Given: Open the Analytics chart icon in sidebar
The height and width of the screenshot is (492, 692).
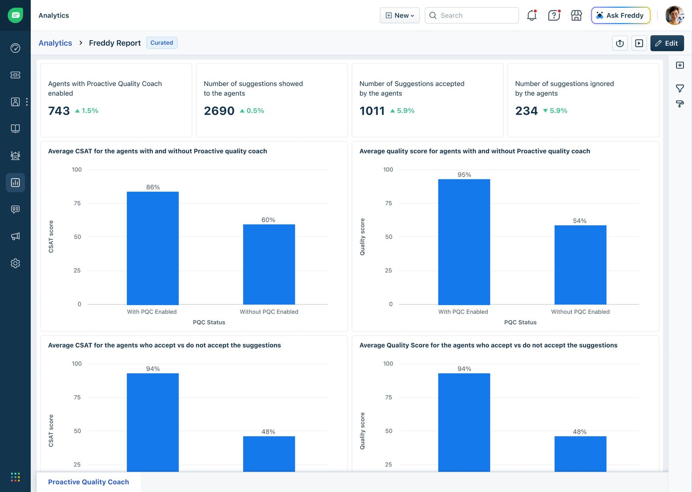Looking at the screenshot, I should point(15,182).
